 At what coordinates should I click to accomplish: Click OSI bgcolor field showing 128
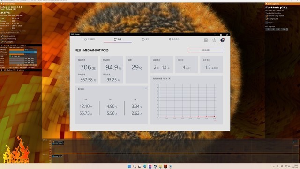coord(283,29)
